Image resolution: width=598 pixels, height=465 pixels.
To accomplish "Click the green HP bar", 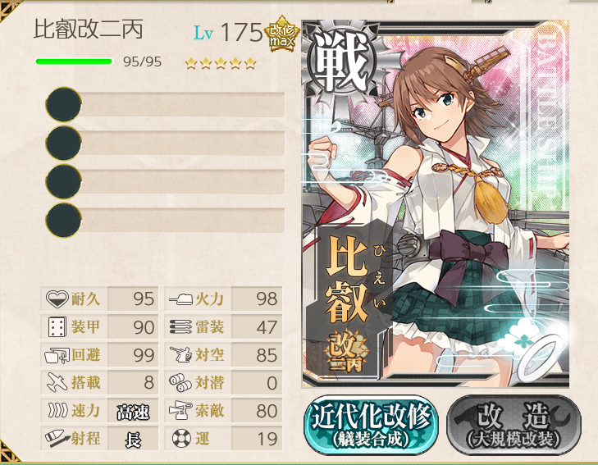I will pos(75,62).
